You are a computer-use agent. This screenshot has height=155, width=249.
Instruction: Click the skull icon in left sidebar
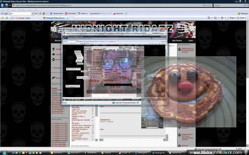pos(53,49)
